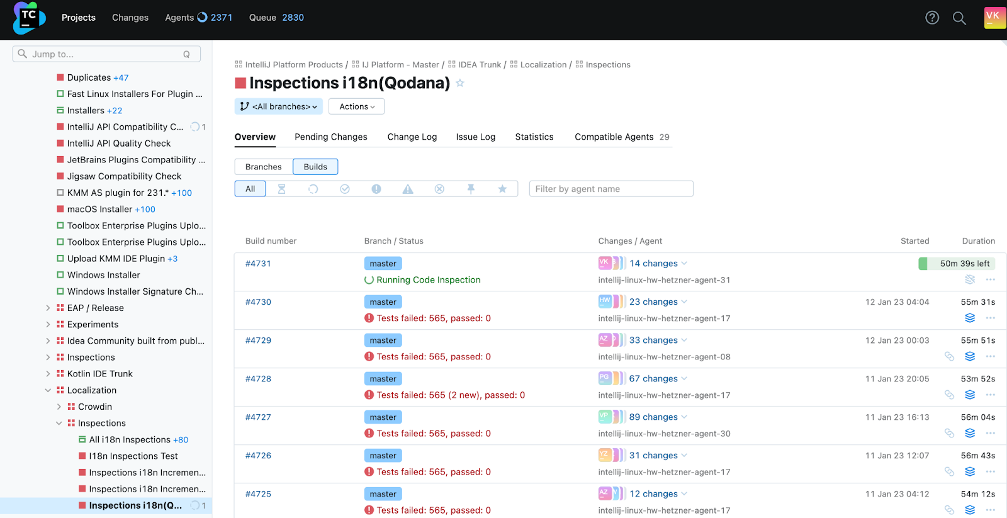Switch to Branches view toggle
The image size is (1007, 518).
[x=263, y=167]
